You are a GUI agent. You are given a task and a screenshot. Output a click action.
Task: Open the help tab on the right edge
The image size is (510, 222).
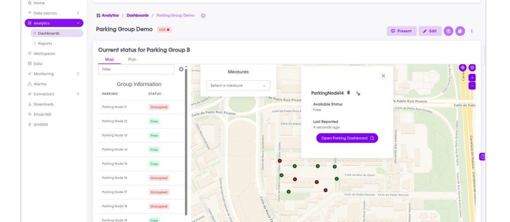pyautogui.click(x=482, y=157)
